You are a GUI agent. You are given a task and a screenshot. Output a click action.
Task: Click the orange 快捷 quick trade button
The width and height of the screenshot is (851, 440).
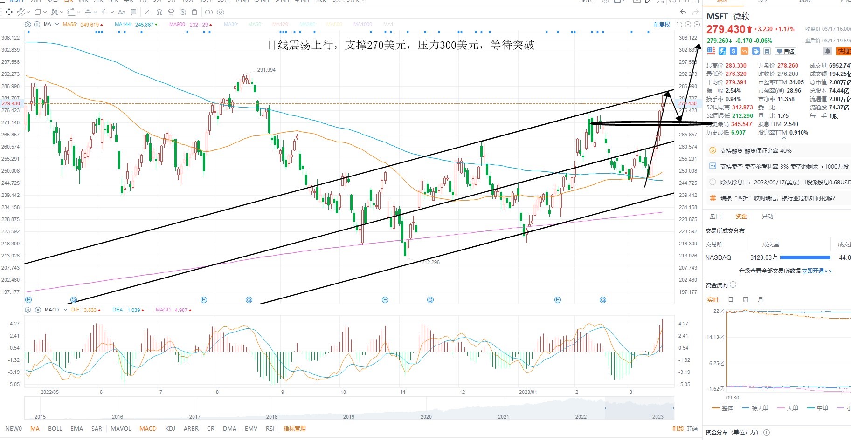pos(844,51)
